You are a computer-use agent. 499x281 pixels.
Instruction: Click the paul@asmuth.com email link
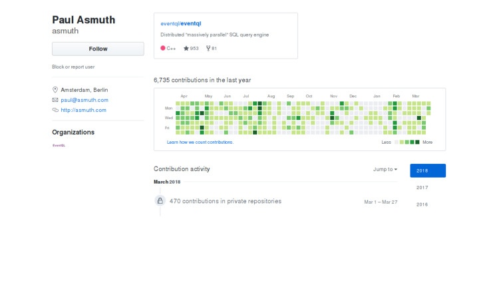coord(84,100)
